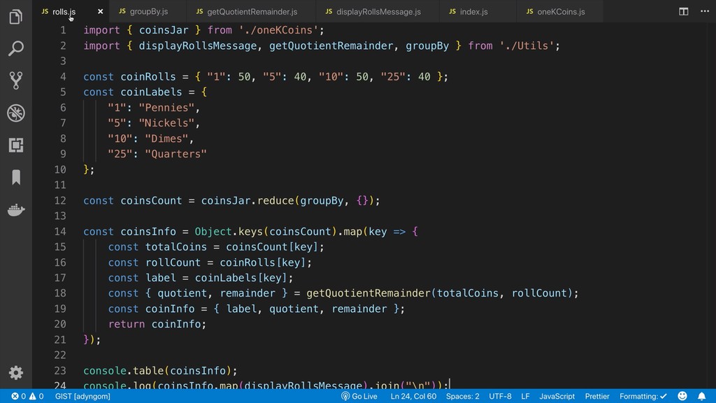Viewport: 716px width, 403px height.
Task: Switch to the rolls.js tab
Action: [x=64, y=12]
